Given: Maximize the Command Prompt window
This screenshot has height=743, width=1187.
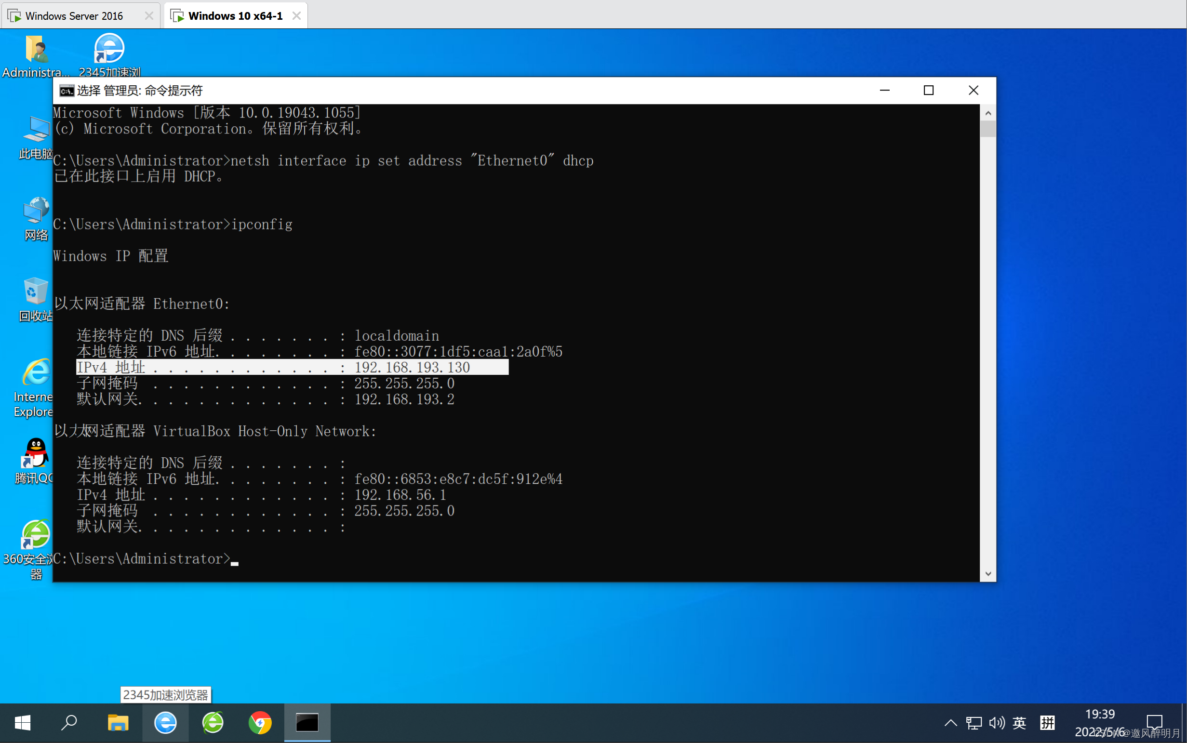Looking at the screenshot, I should [x=929, y=91].
